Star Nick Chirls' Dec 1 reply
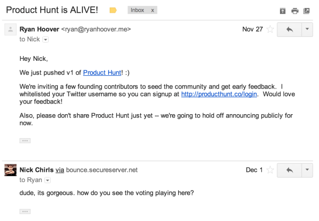The height and width of the screenshot is (221, 319). [270, 170]
